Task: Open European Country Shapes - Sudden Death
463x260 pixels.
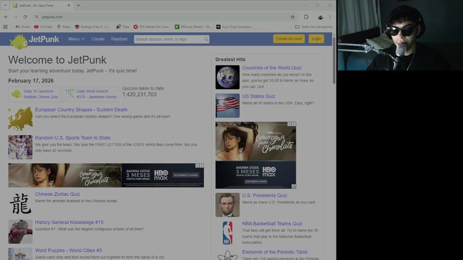Action: [81, 109]
